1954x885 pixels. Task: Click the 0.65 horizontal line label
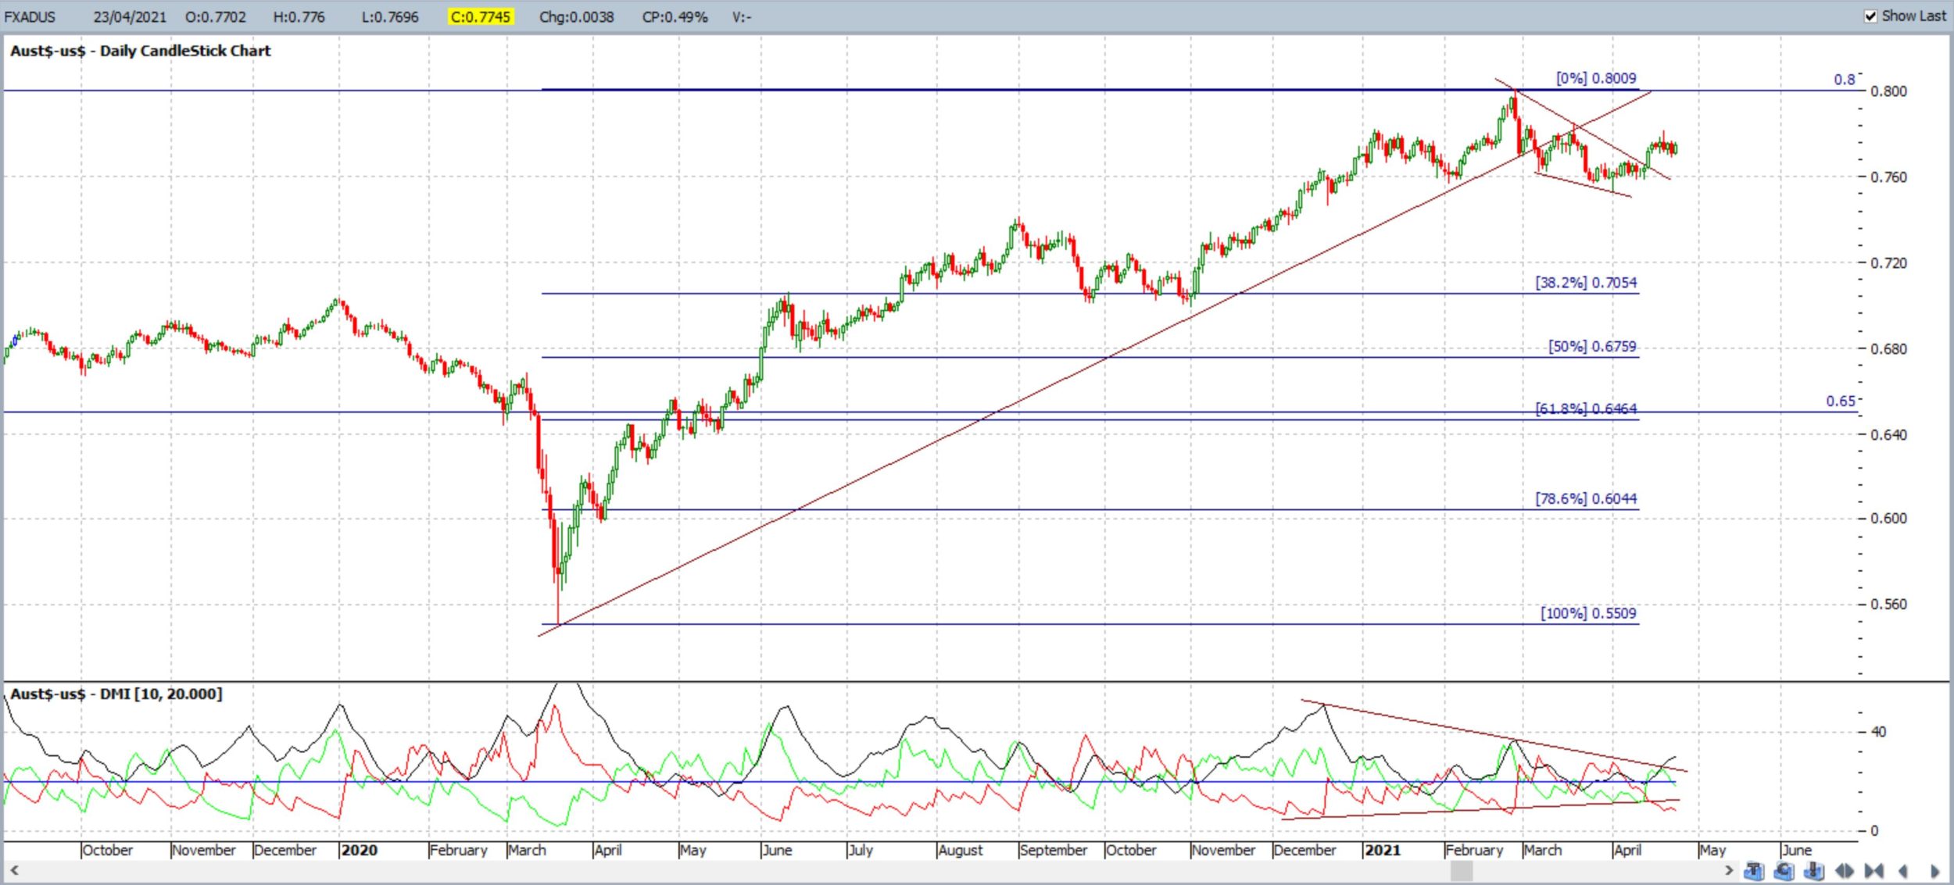coord(1841,401)
